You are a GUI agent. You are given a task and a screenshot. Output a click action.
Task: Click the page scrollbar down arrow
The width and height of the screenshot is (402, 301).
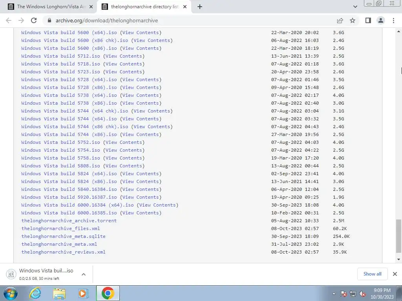pyautogui.click(x=398, y=259)
